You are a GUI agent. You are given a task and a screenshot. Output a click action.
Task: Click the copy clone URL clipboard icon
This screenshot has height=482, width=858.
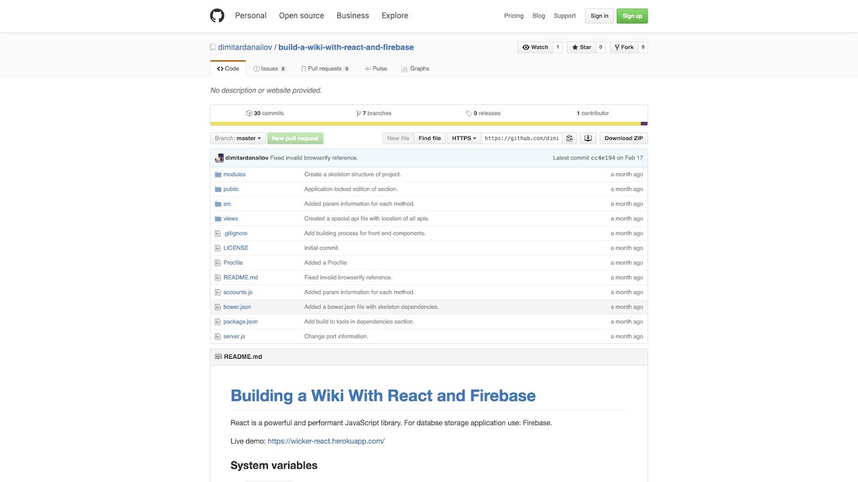pos(569,139)
